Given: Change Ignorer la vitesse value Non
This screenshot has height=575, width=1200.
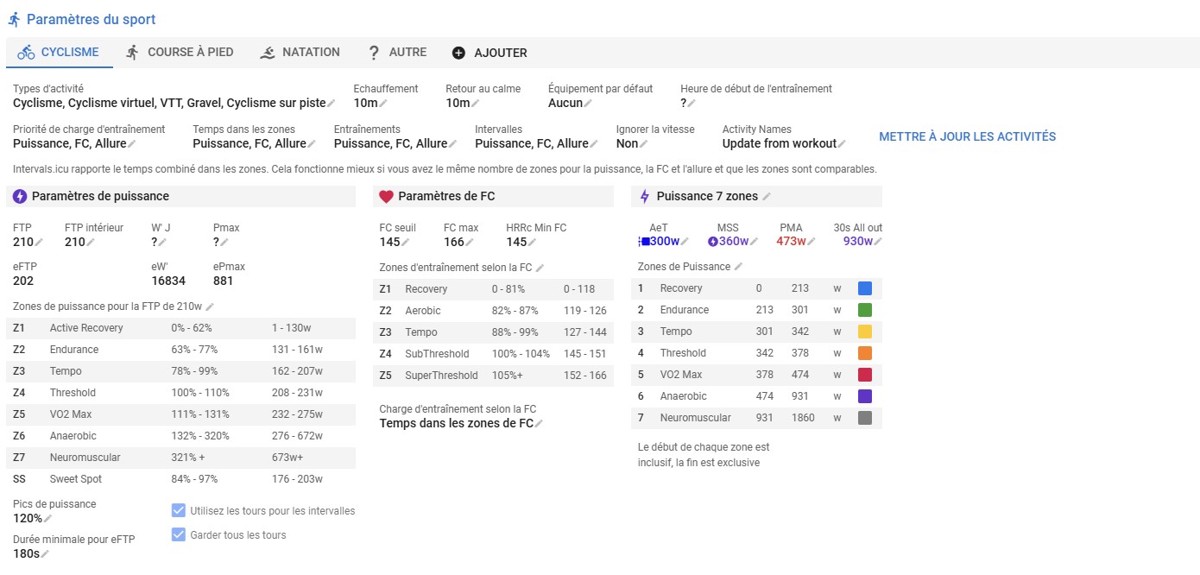Looking at the screenshot, I should 644,144.
